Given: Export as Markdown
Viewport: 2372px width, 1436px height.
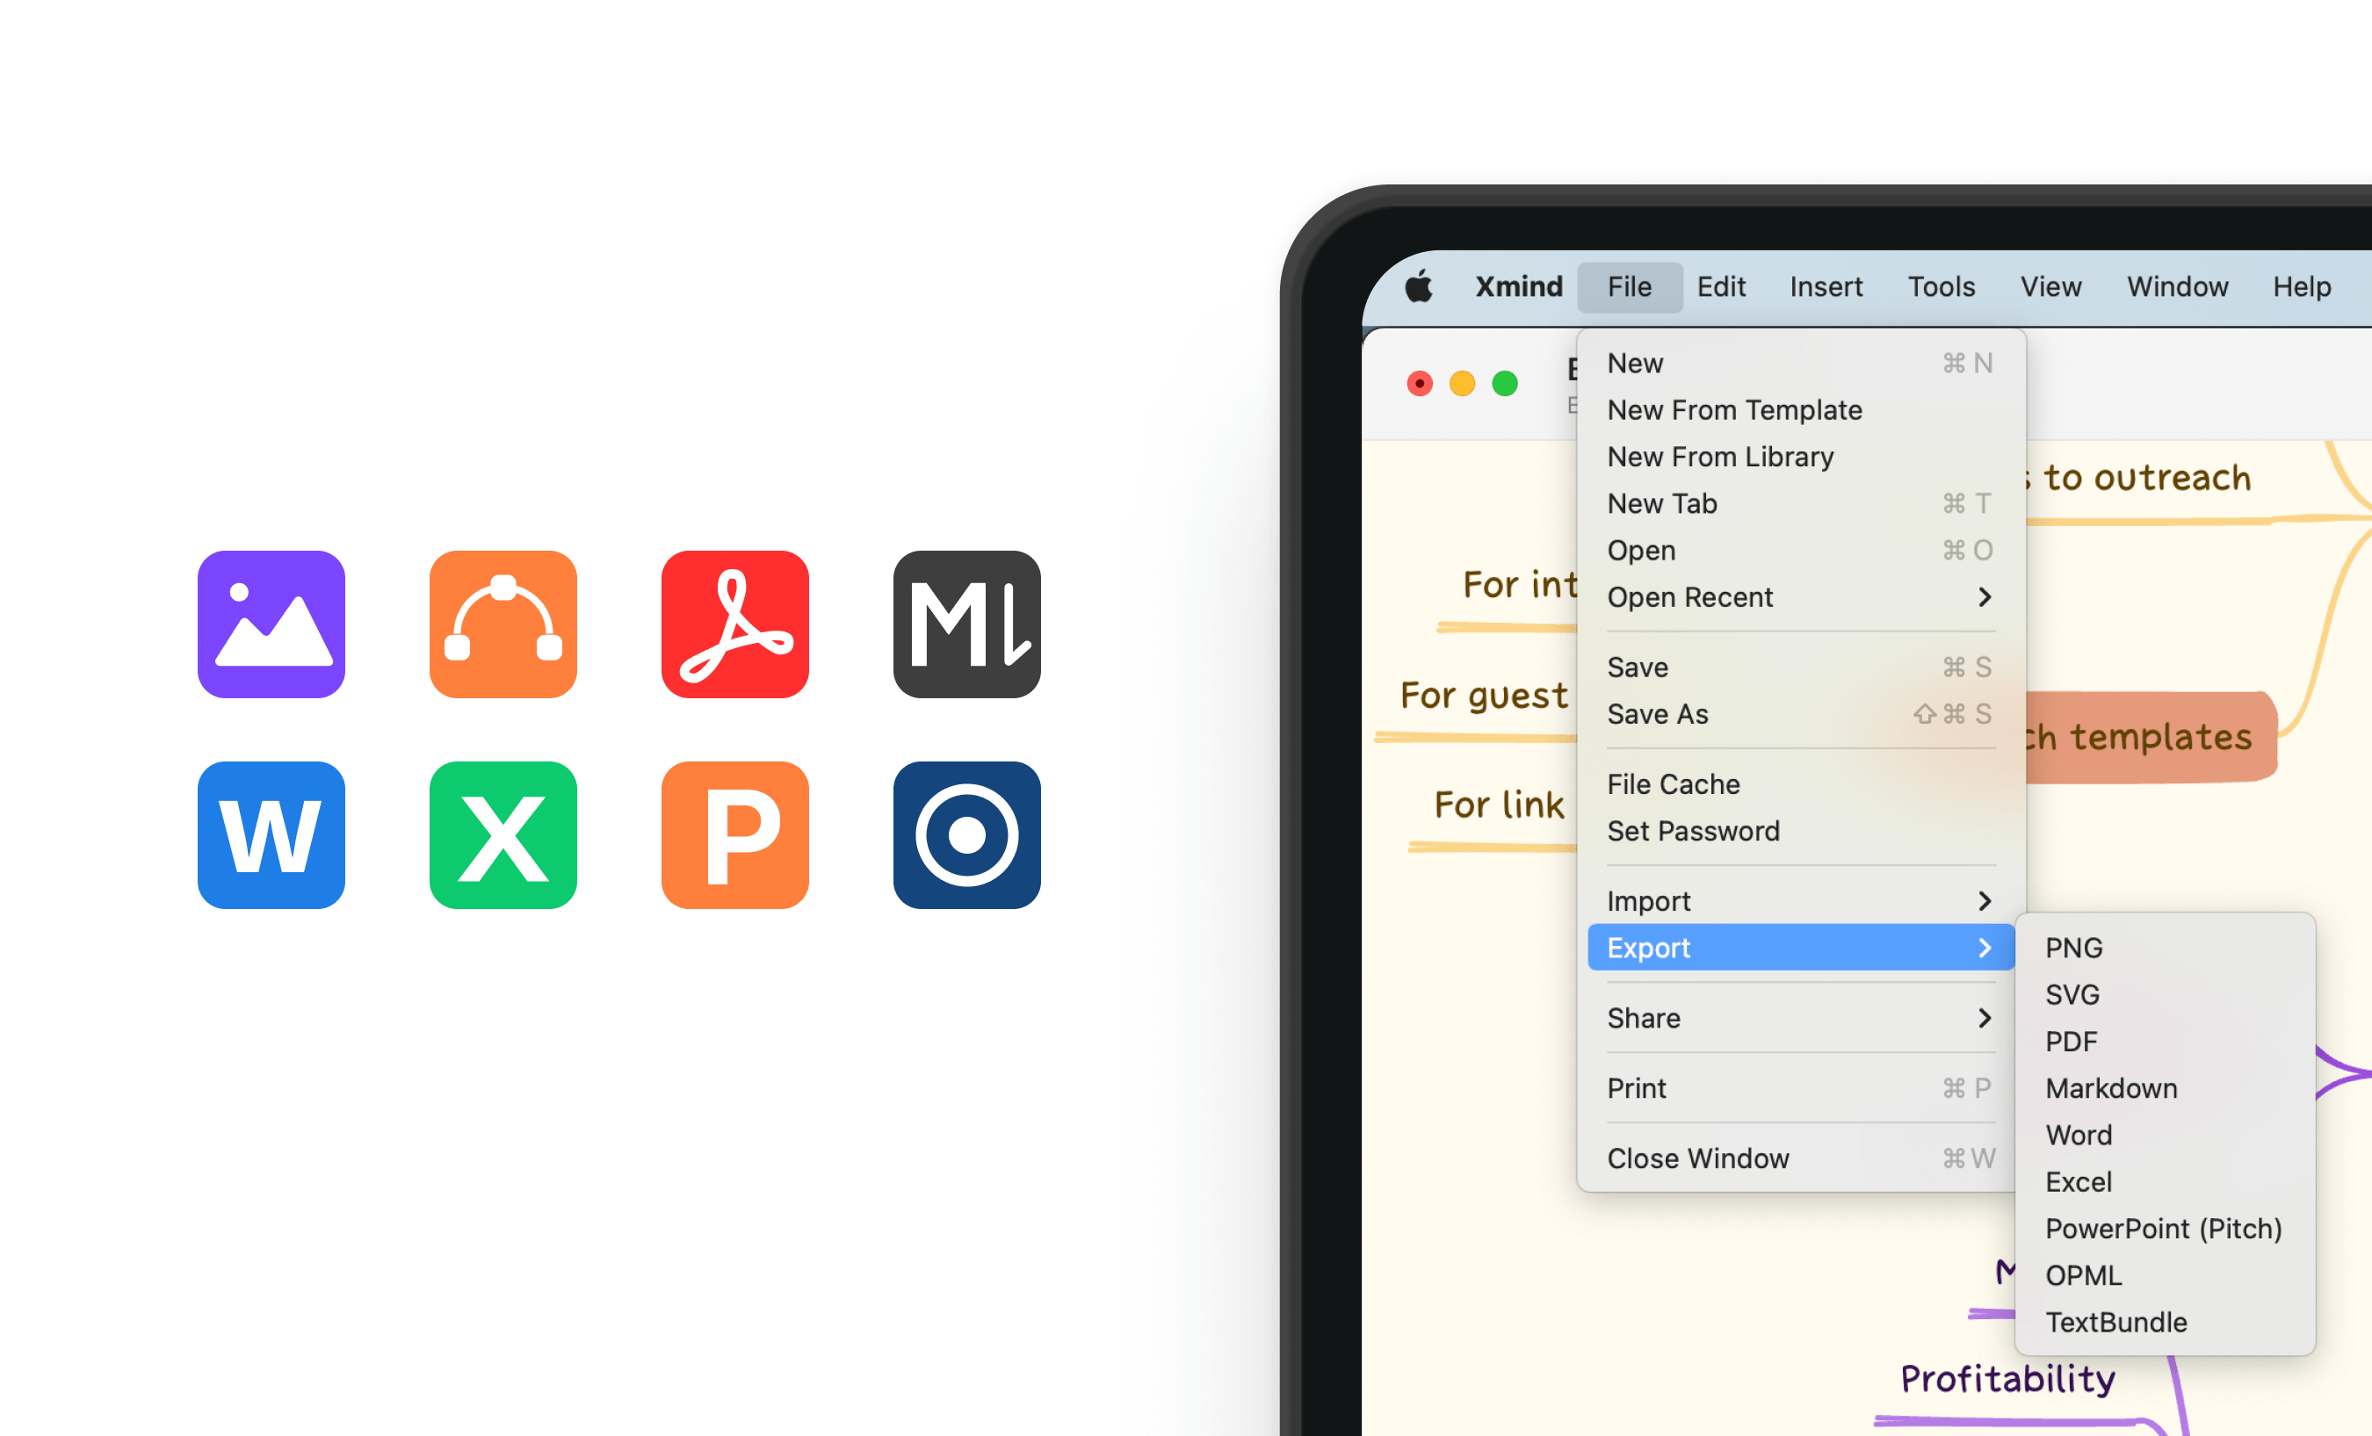Looking at the screenshot, I should [x=2165, y=1088].
